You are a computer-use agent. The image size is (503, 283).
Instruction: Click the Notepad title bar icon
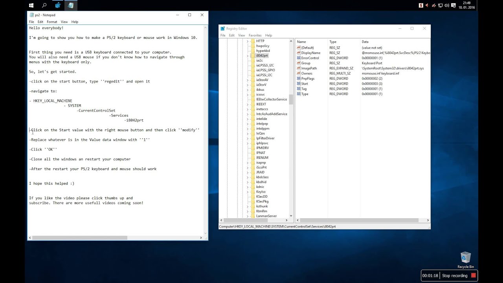click(31, 15)
